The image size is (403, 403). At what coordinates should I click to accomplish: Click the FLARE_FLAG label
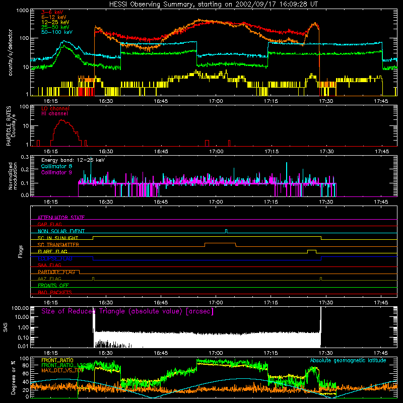(x=52, y=251)
